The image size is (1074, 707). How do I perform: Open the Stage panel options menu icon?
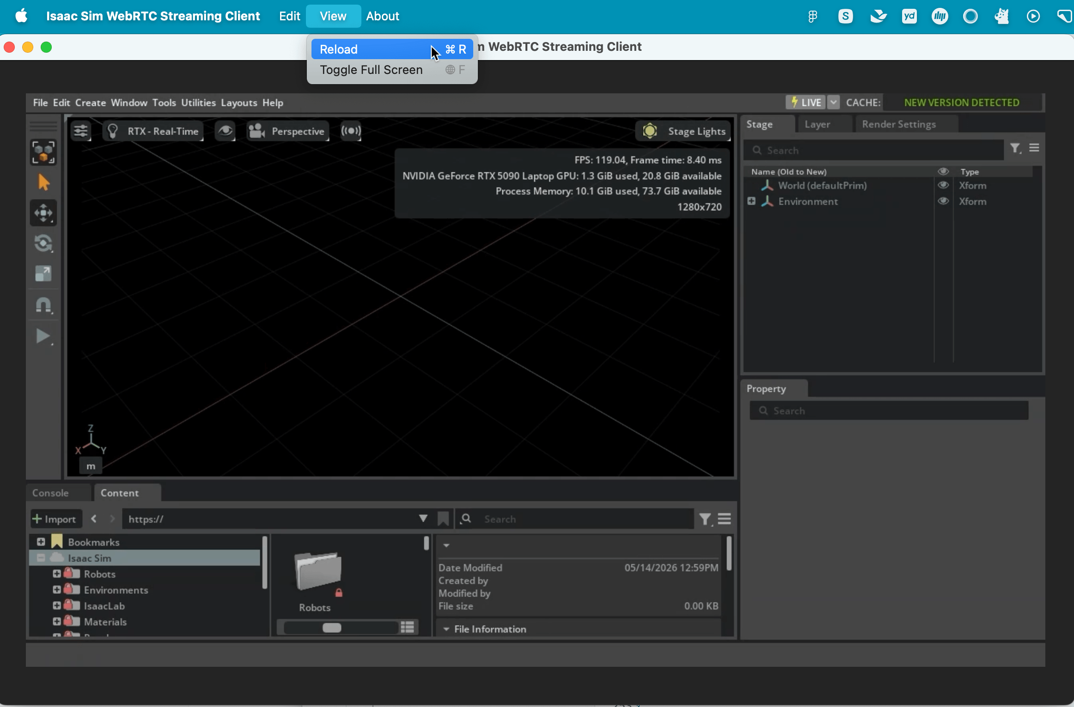1034,148
